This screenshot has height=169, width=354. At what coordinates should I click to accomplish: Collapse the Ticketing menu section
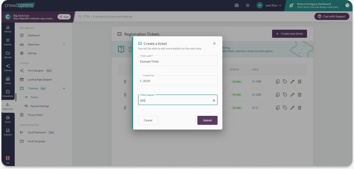[64, 88]
